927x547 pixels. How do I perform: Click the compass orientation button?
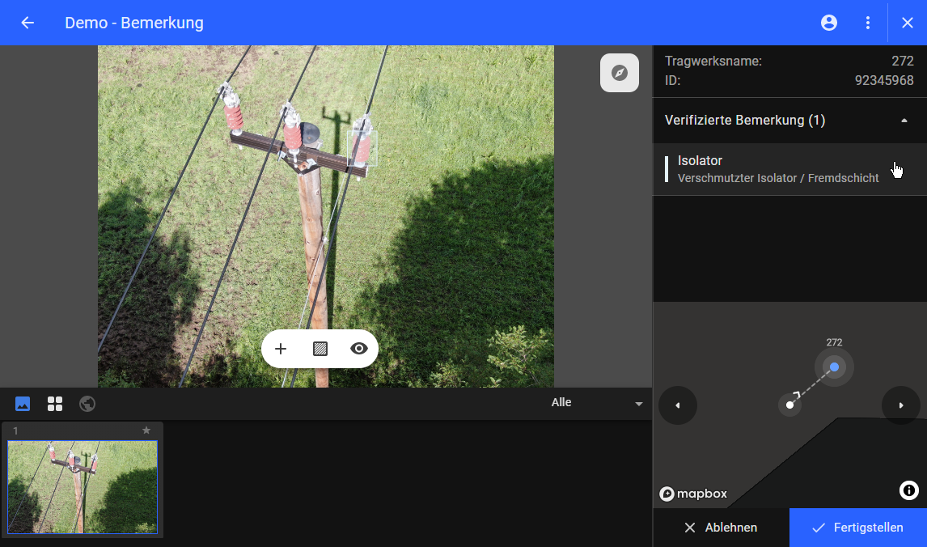pos(620,73)
